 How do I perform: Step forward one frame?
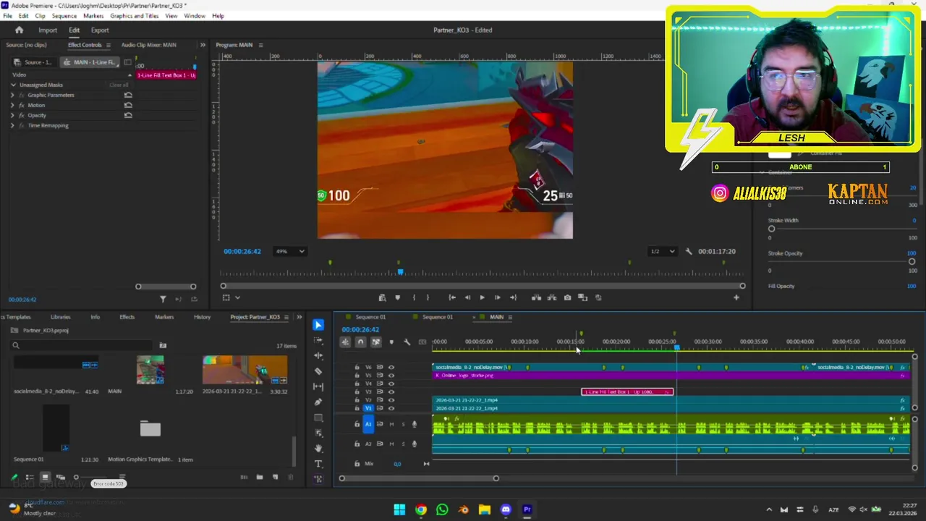coord(497,297)
